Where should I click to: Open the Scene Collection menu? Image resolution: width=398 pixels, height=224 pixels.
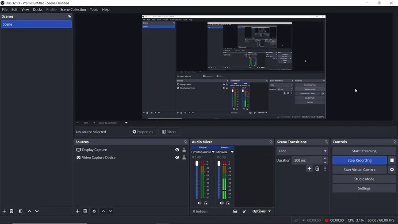click(x=73, y=9)
